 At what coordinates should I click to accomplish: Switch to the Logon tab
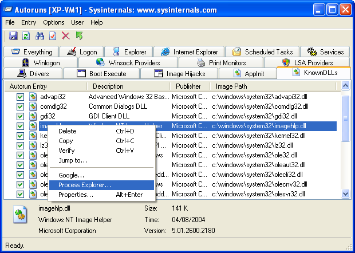coord(82,52)
